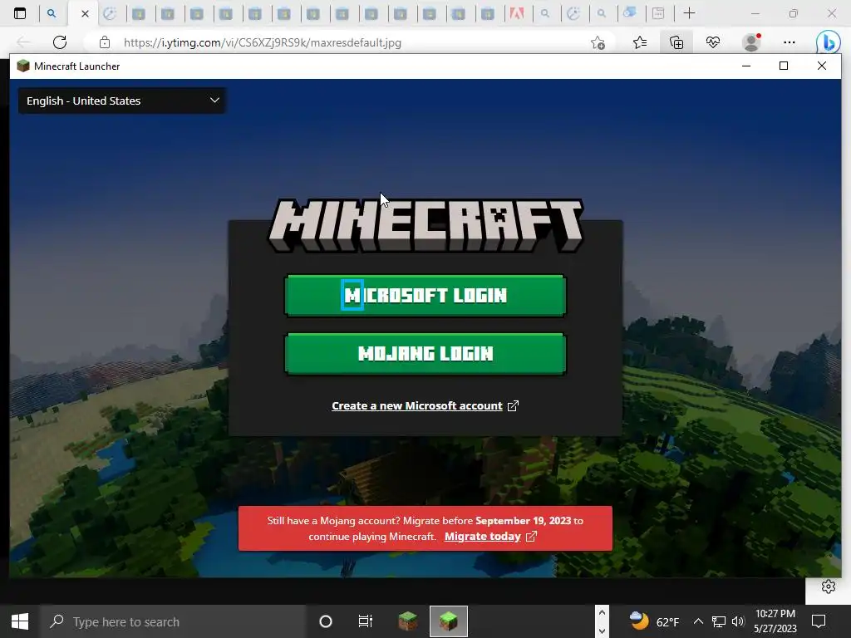This screenshot has height=638, width=851.
Task: Open the darker Minecraft block taskbar icon
Action: coord(407,621)
